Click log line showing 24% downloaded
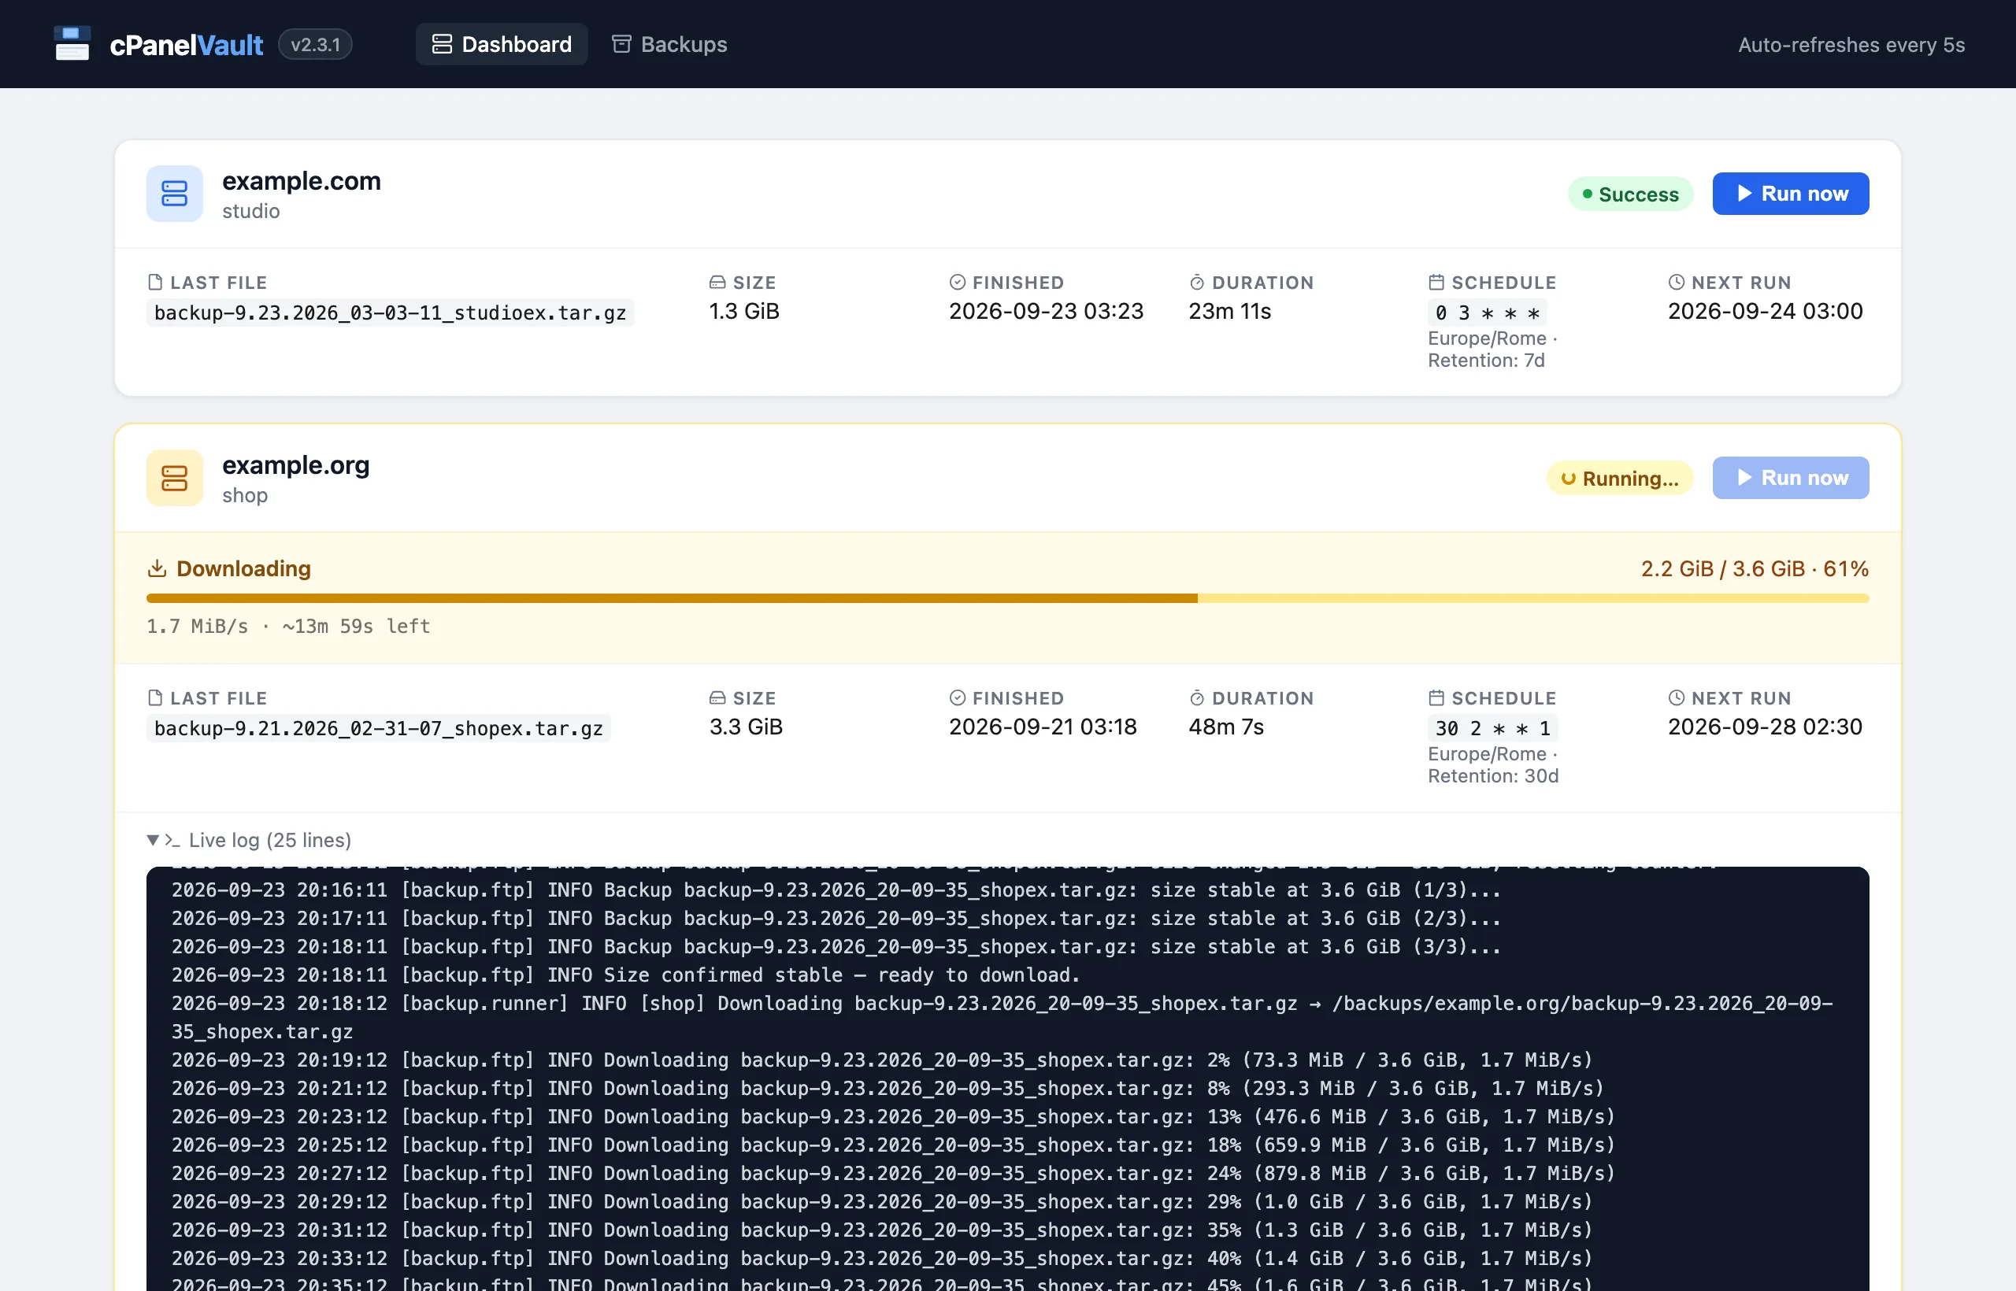The width and height of the screenshot is (2016, 1291). tap(894, 1173)
